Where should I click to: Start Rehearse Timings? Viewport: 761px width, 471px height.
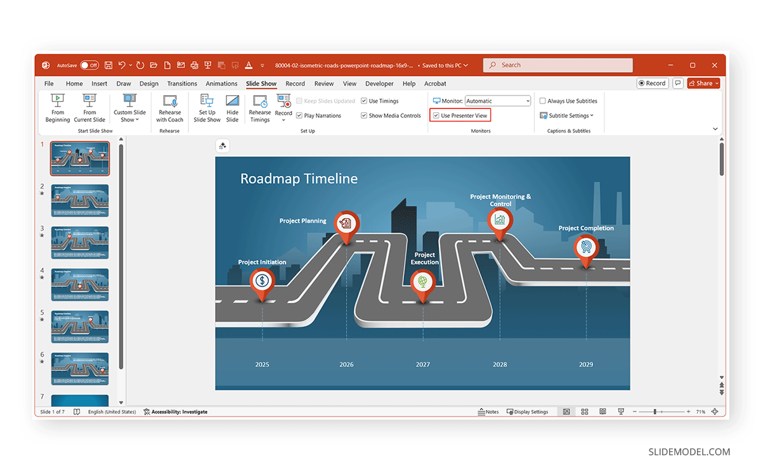tap(259, 108)
